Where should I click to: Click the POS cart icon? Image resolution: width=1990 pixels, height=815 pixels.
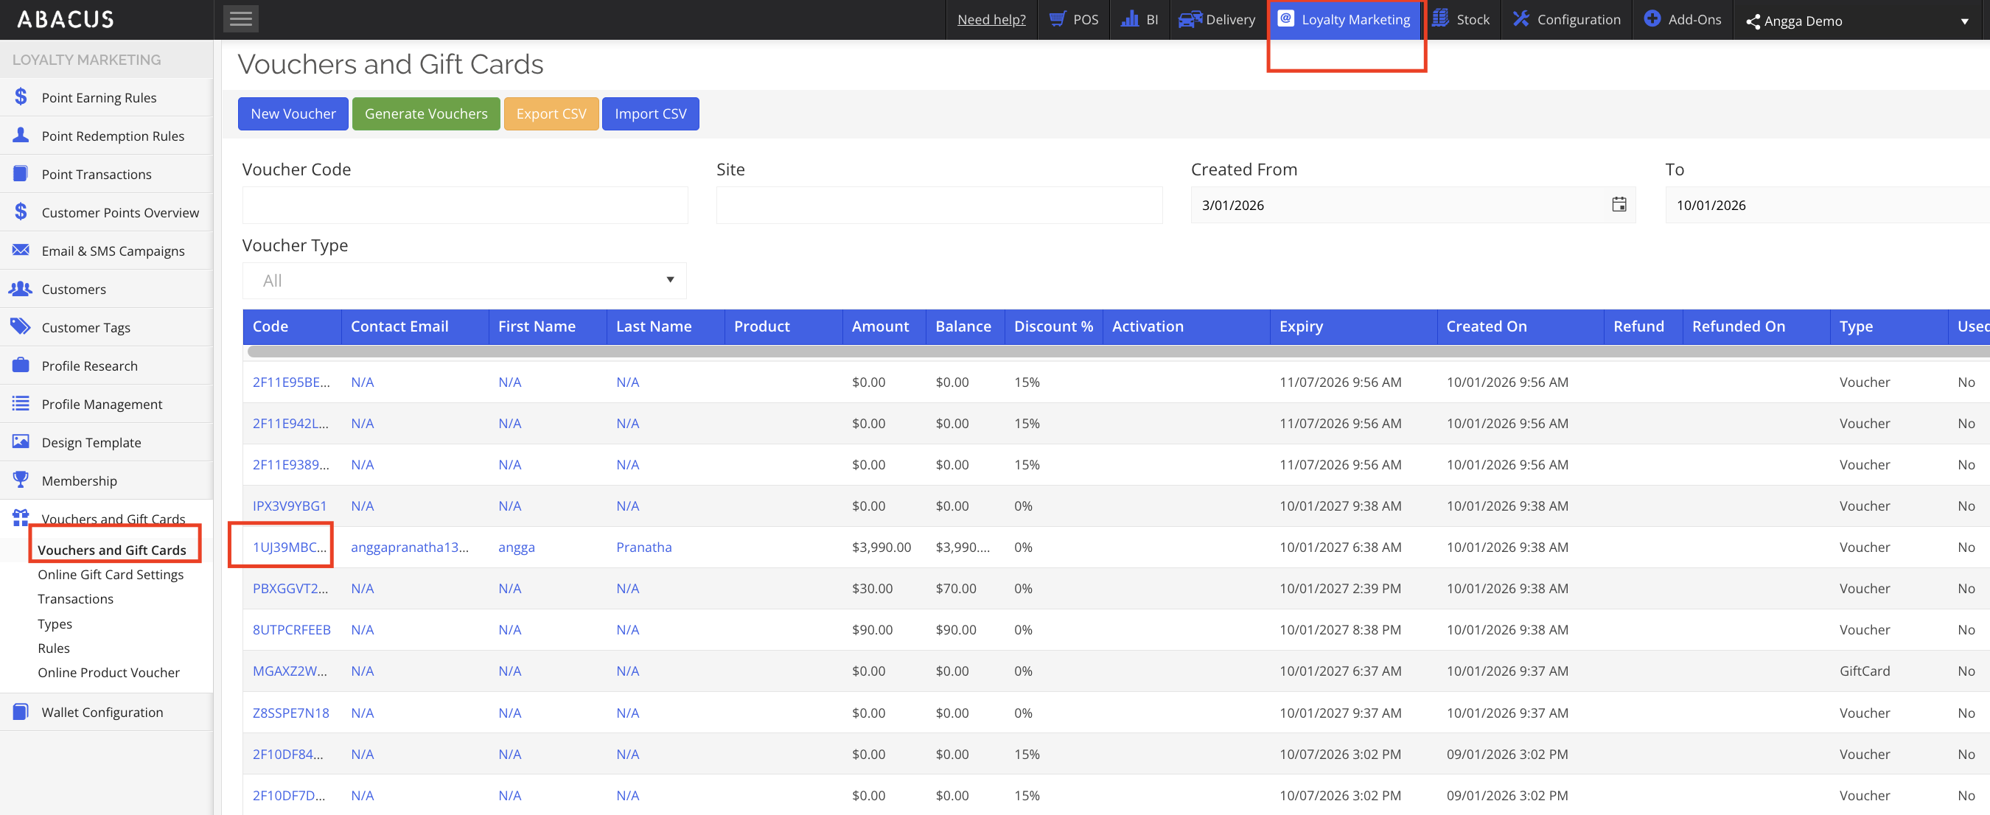pyautogui.click(x=1057, y=19)
